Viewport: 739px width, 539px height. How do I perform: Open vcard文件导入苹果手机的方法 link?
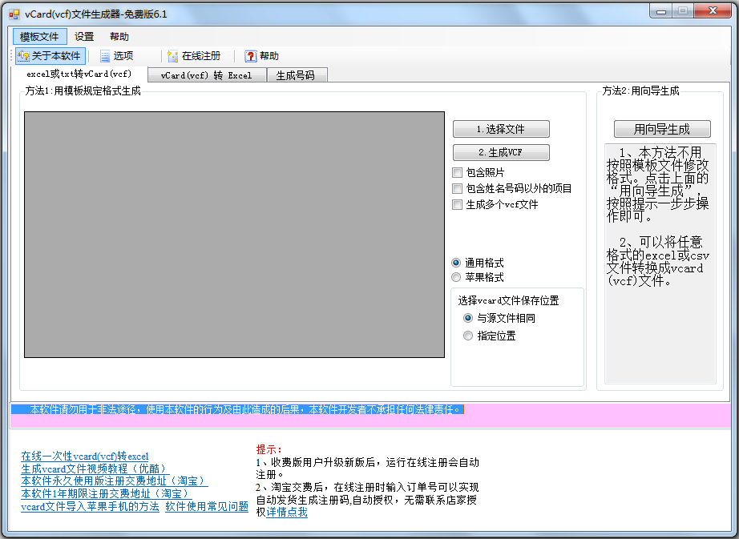[91, 506]
